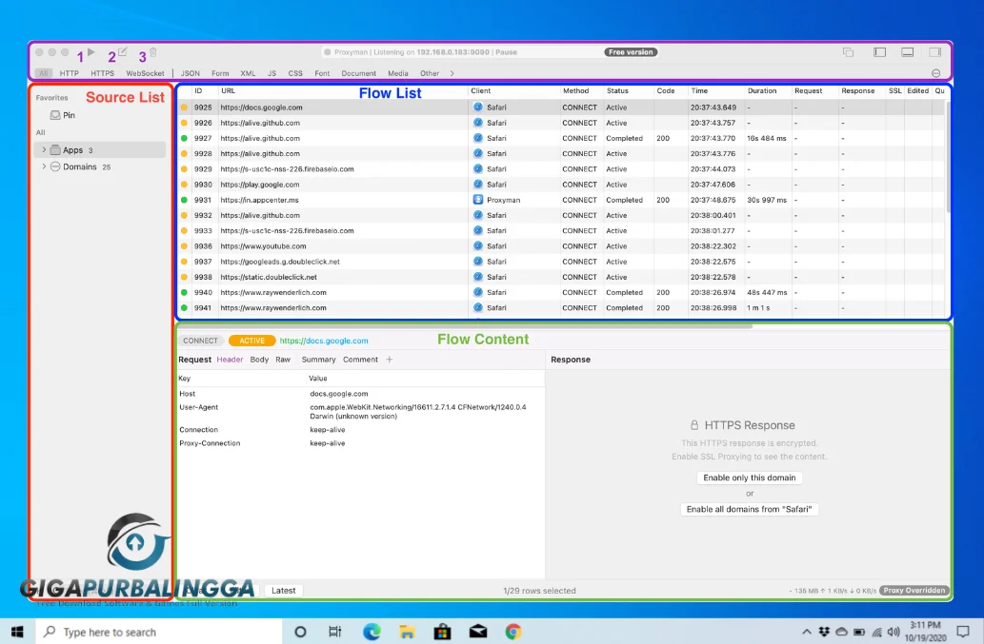Viewport: 984px width, 644px height.
Task: Sort flows by the Duration column header
Action: tap(762, 90)
